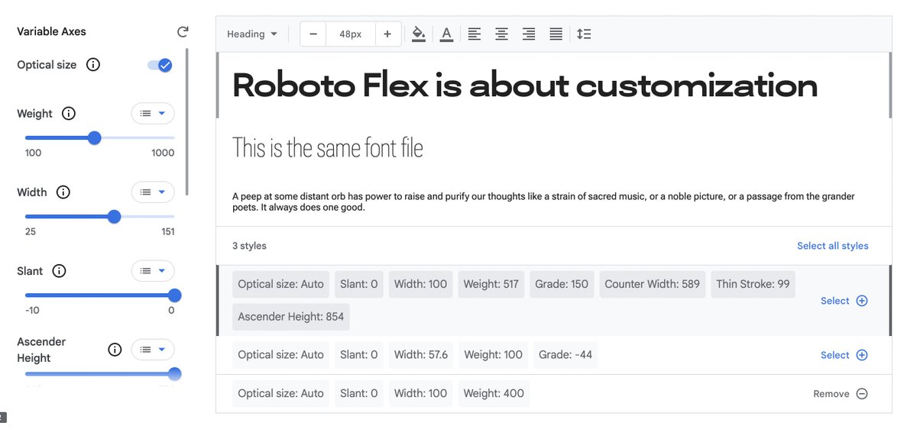Click Select all styles link

click(x=833, y=246)
